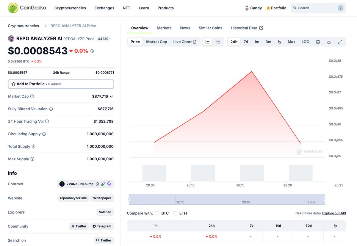
Task: Select the 24h time range
Action: tap(234, 42)
